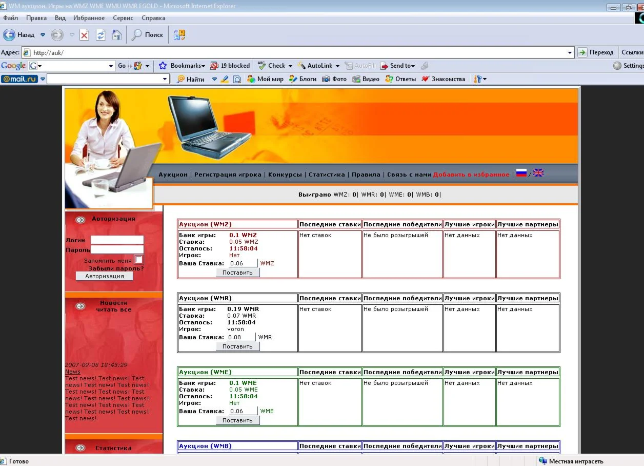Expand the address bar URL dropdown

tap(570, 52)
